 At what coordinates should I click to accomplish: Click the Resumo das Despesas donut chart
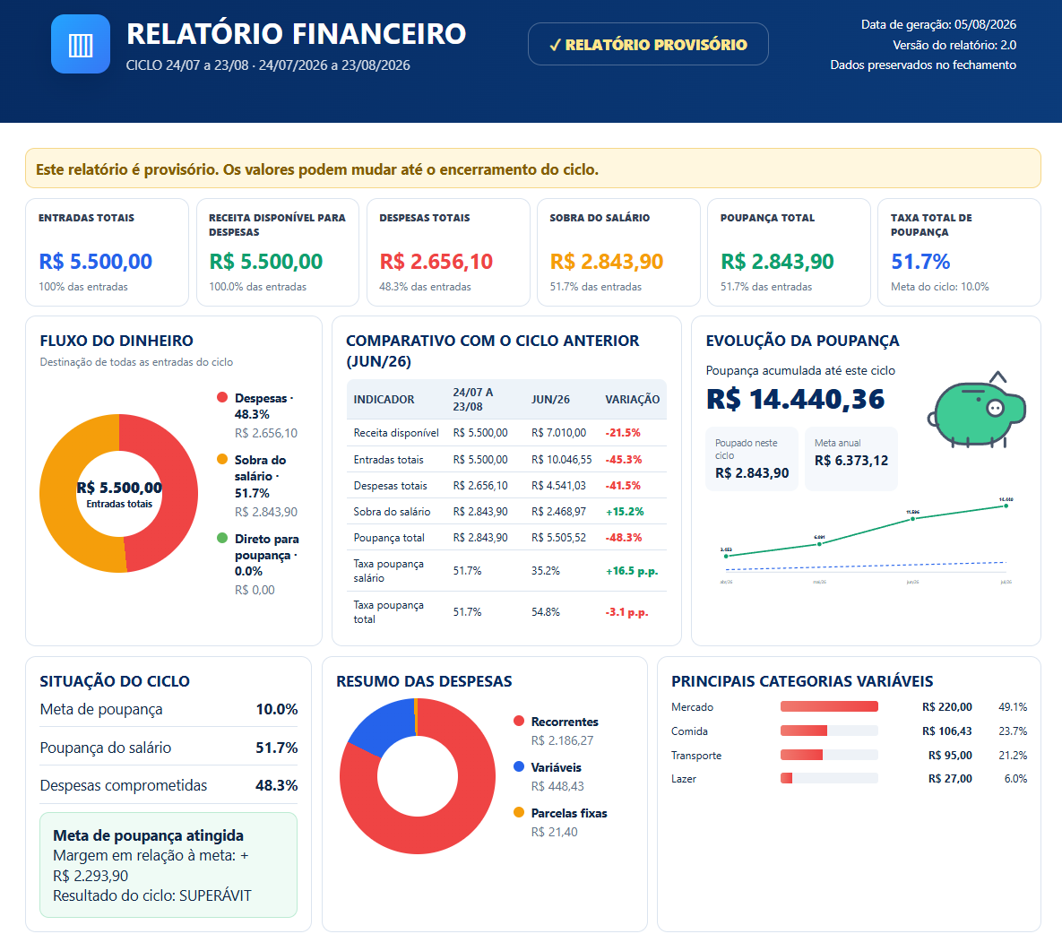[x=418, y=776]
